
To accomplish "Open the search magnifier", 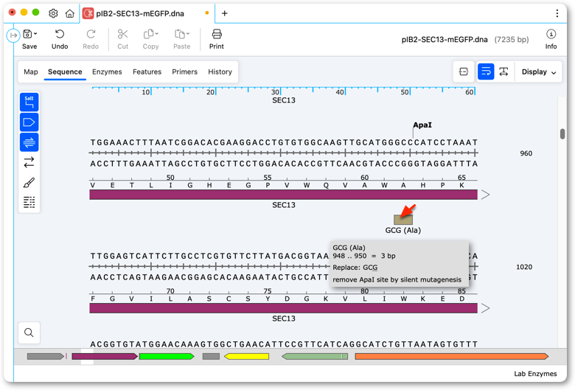I will (29, 332).
